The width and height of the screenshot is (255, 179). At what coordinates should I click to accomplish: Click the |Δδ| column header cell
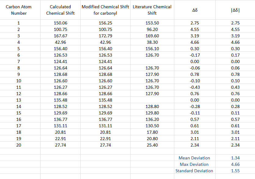click(x=235, y=10)
